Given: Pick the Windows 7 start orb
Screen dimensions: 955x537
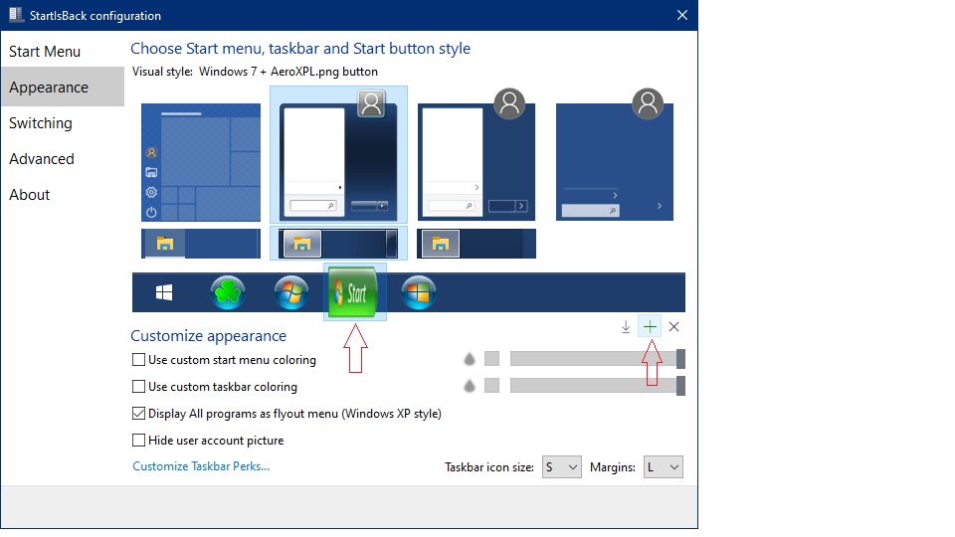Looking at the screenshot, I should 291,292.
